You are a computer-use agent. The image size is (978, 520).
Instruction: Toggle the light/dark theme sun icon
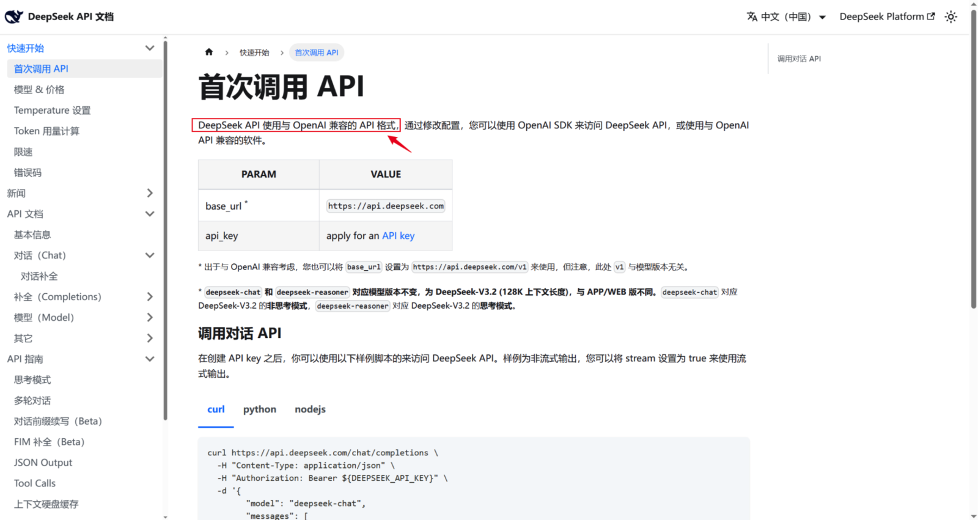coord(950,17)
